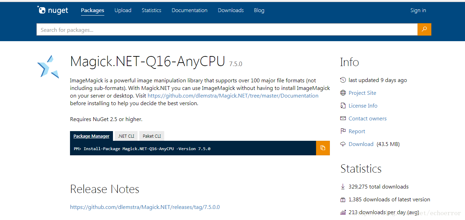
Task: Click the envelope icon beside Contact owners
Action: pyautogui.click(x=343, y=118)
